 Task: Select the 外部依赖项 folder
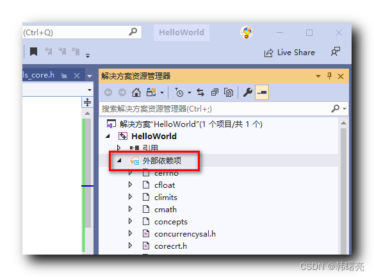(162, 161)
